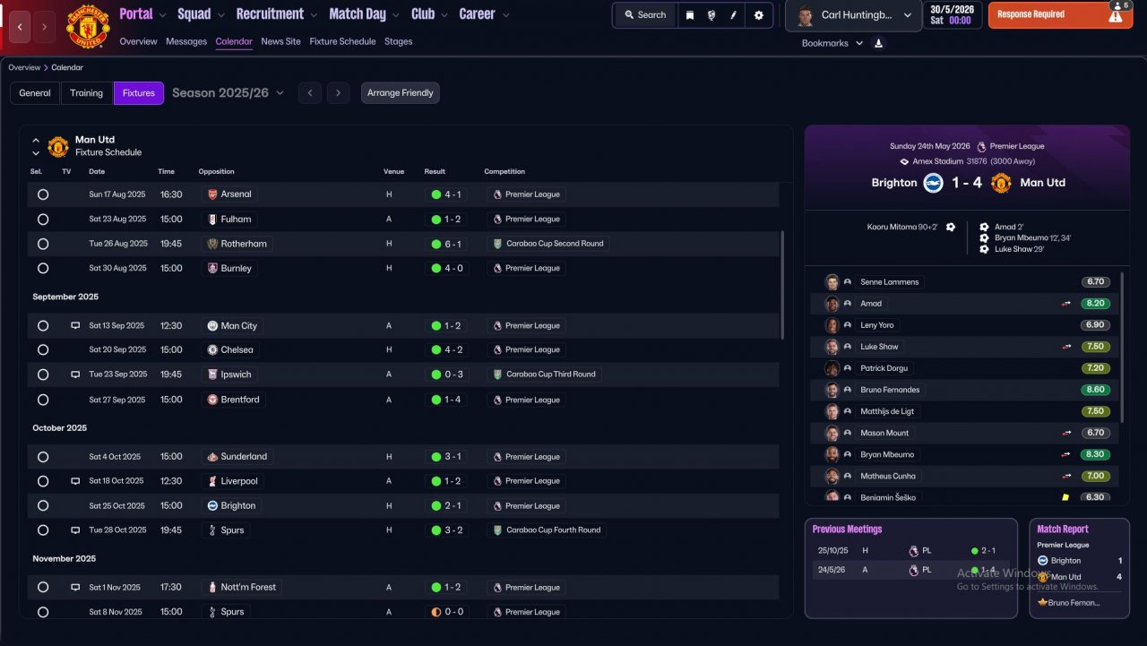Click Senne Lammens' player portrait
Image resolution: width=1147 pixels, height=646 pixels.
tap(832, 282)
